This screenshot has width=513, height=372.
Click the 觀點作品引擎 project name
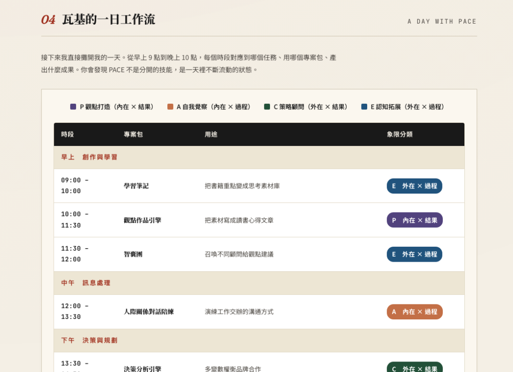[142, 220]
